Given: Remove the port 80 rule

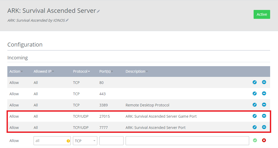Looking at the screenshot, I should [x=264, y=82].
